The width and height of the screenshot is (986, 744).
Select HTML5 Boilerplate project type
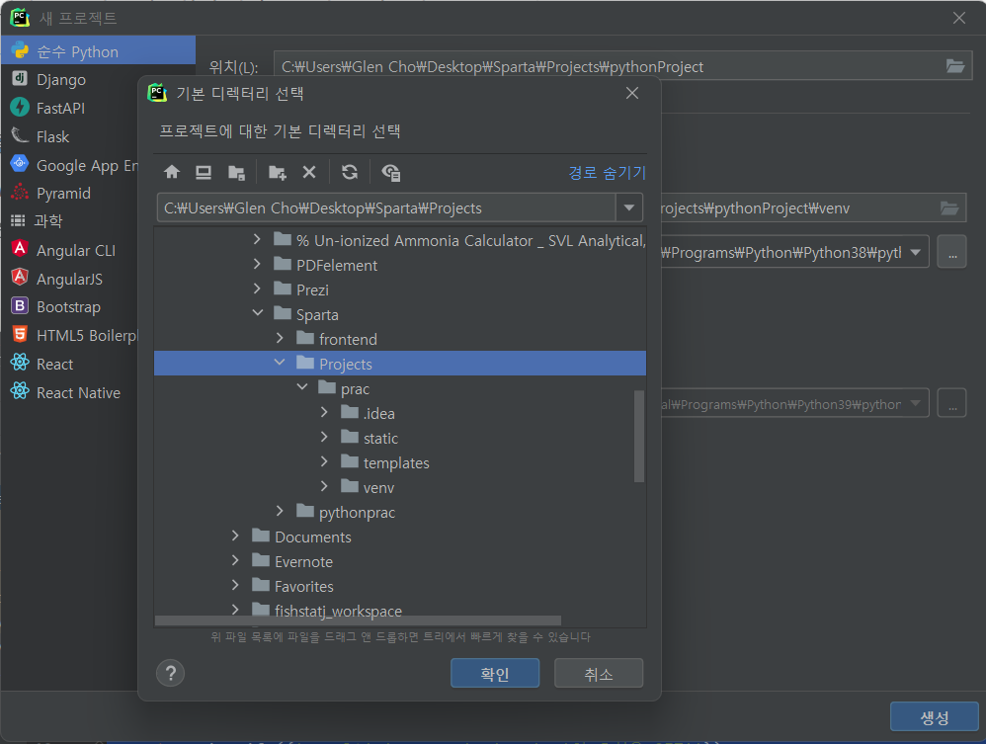click(x=86, y=335)
